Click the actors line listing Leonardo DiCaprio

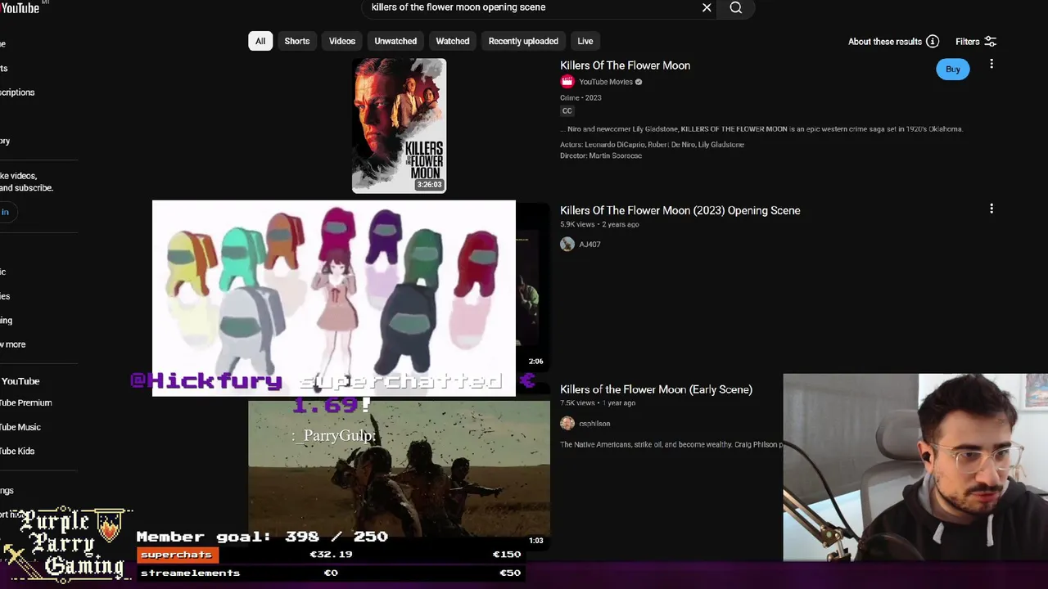pyautogui.click(x=652, y=145)
